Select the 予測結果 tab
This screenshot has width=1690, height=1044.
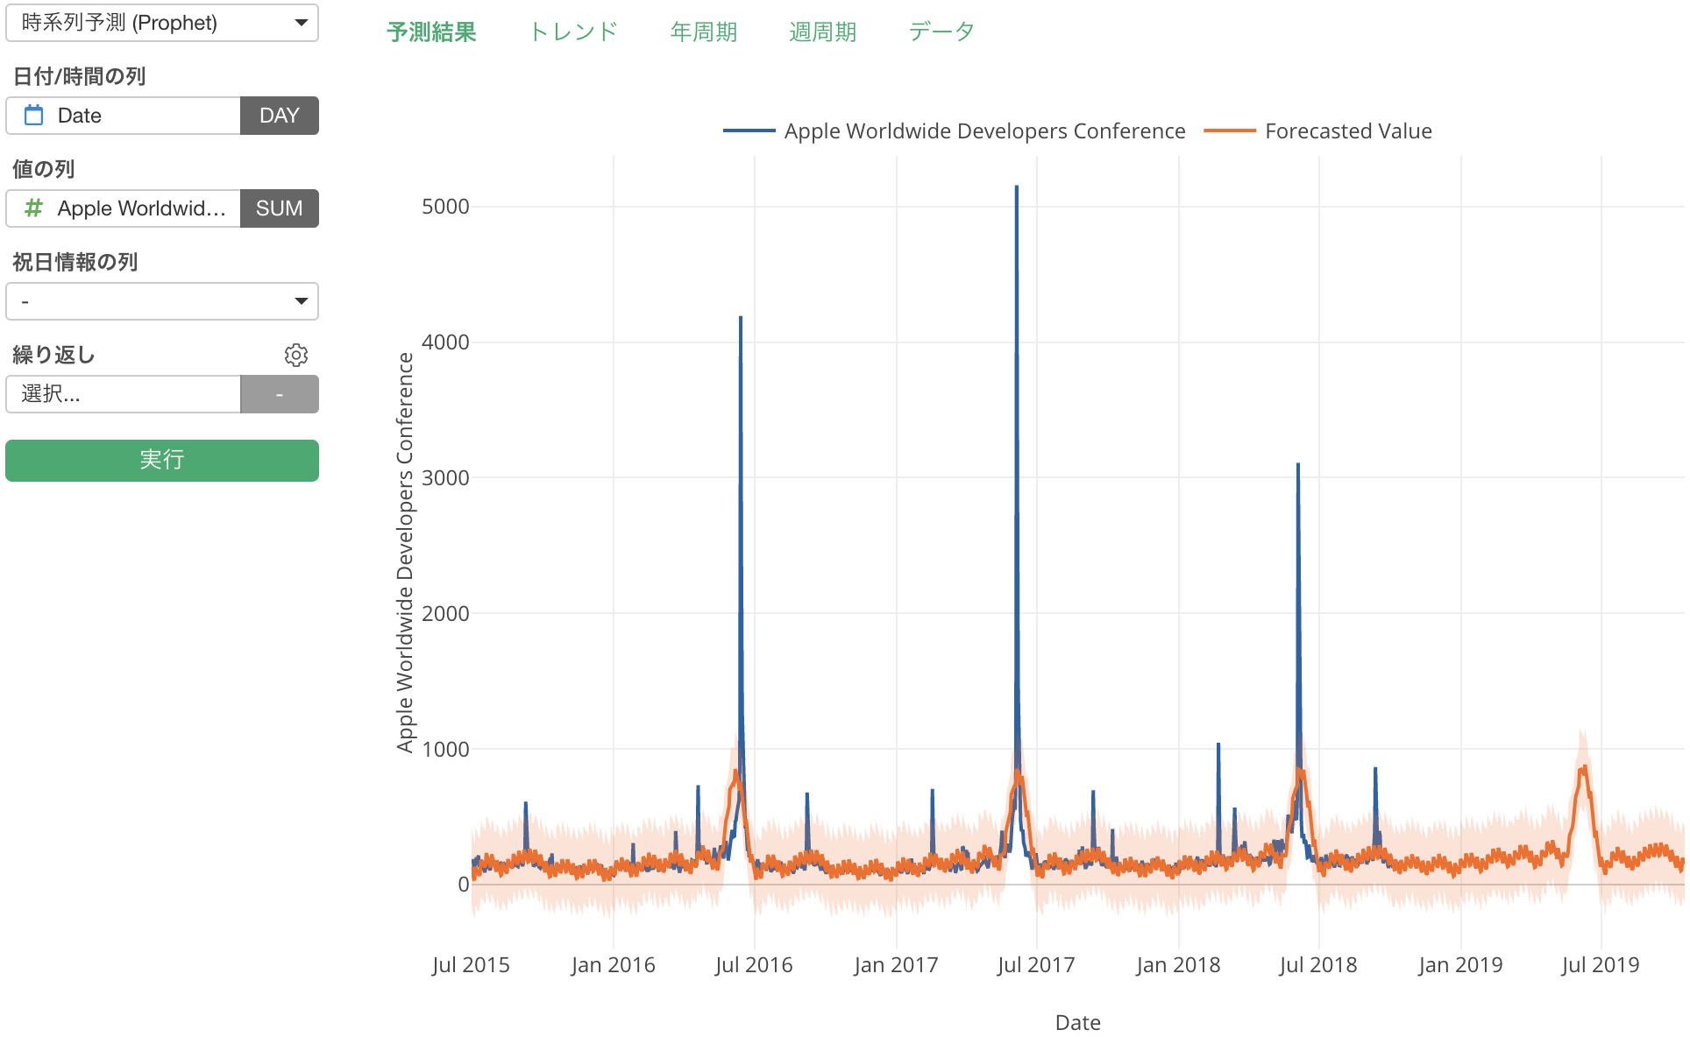(431, 32)
